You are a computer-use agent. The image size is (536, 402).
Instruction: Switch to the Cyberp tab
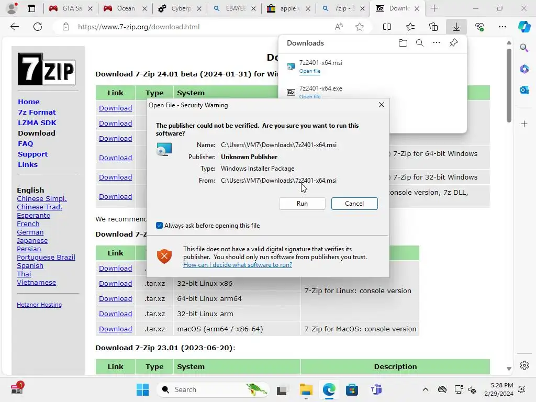[180, 8]
